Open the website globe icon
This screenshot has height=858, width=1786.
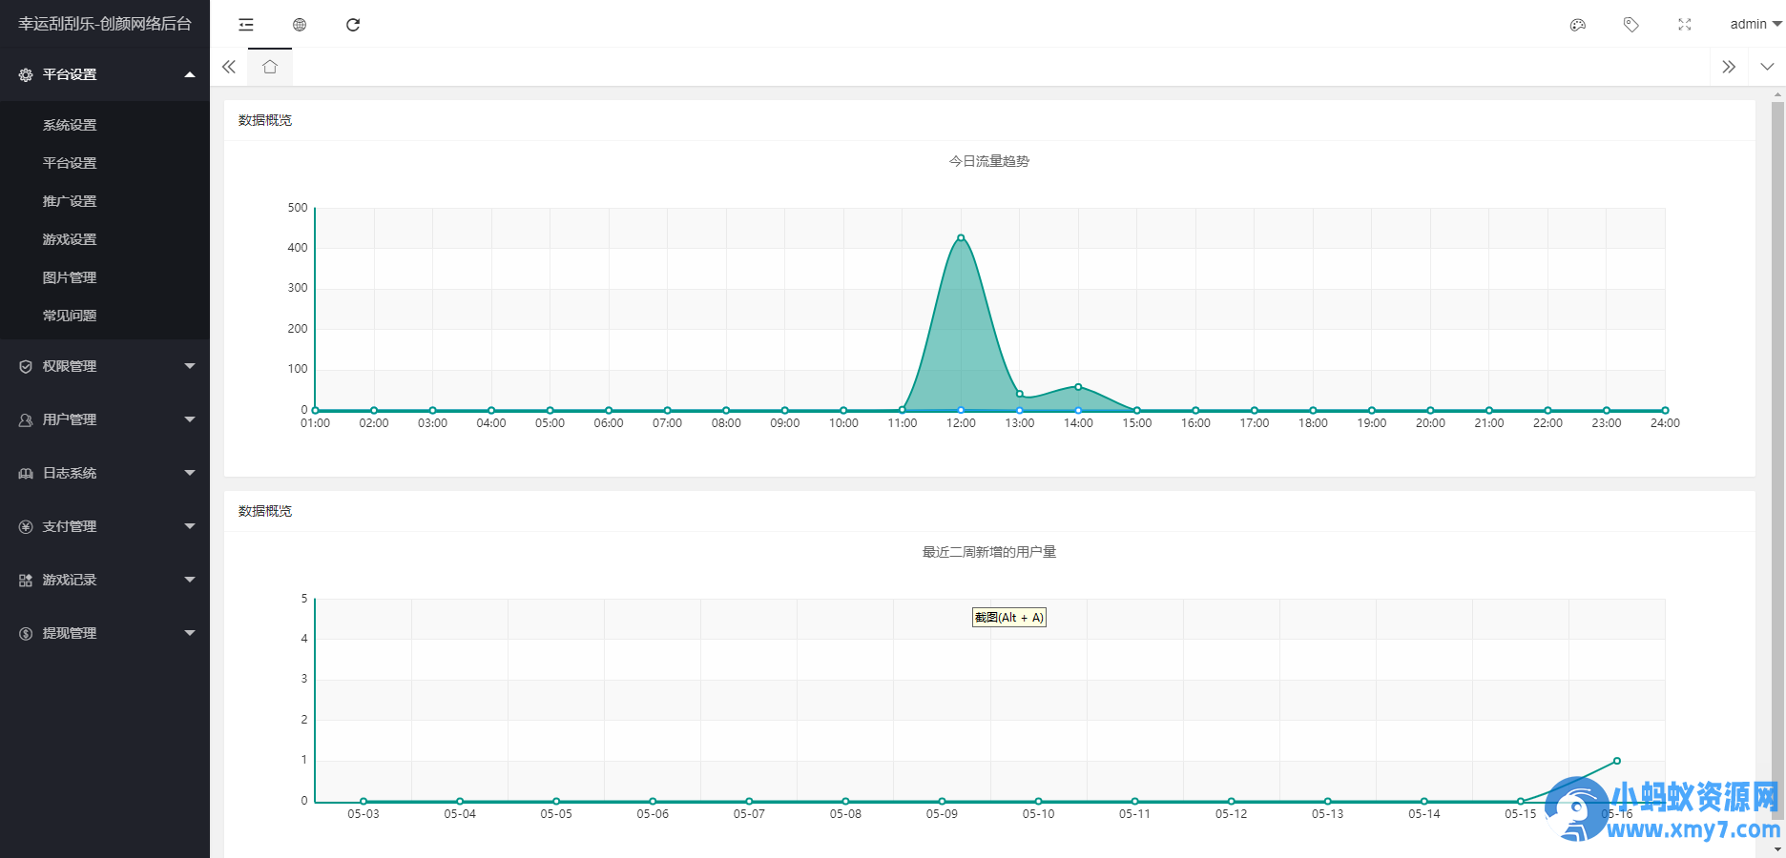pos(300,25)
